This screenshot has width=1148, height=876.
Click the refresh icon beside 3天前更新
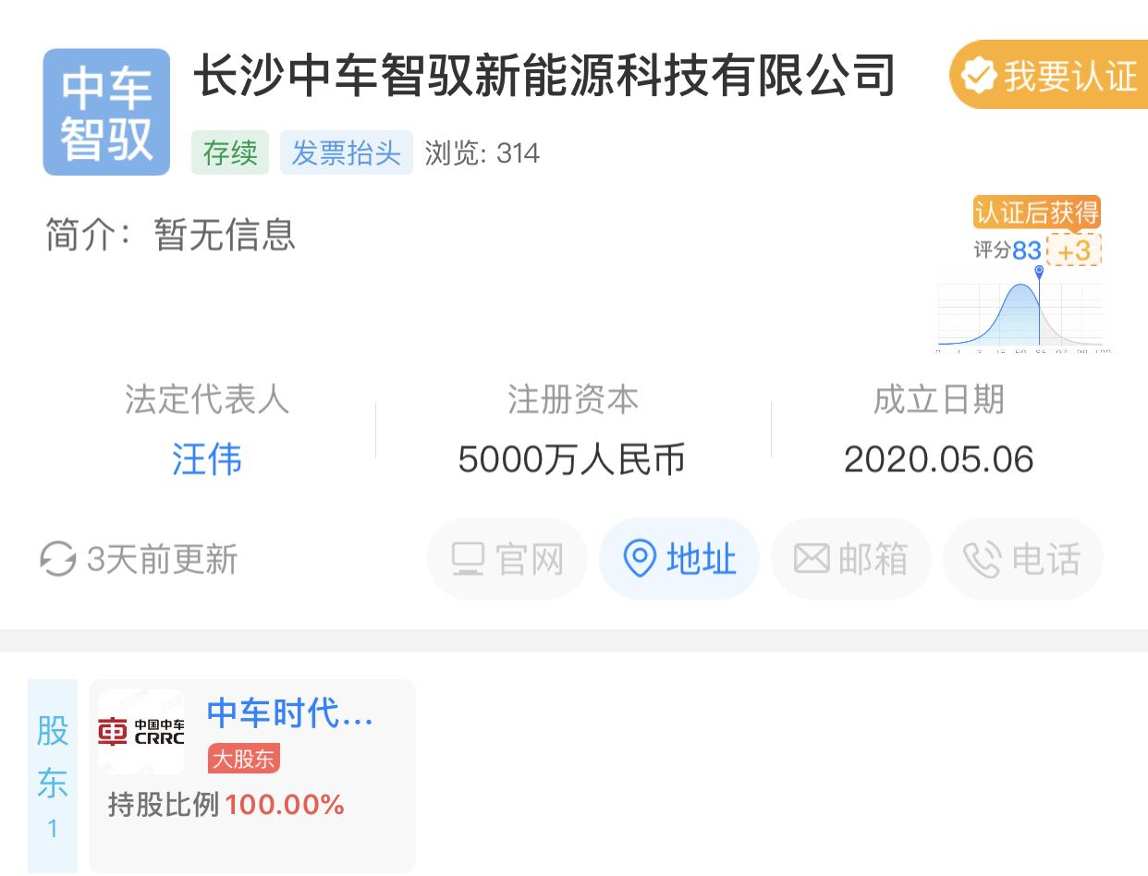(58, 559)
